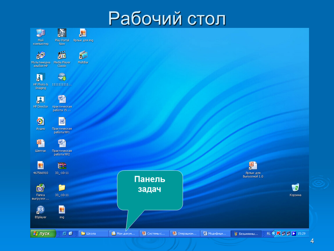Screen dimensions: 334x251
Task: Click the Media Player Classic icon
Action: click(62, 55)
